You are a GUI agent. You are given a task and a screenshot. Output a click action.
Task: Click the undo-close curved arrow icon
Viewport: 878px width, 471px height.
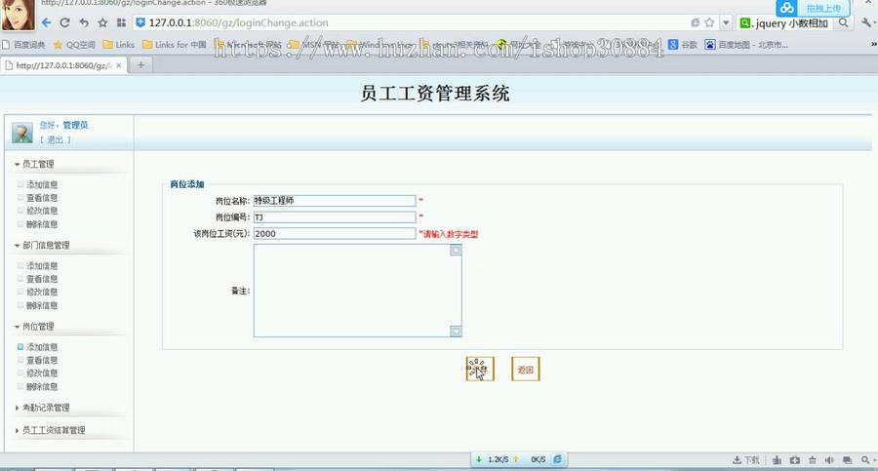tap(84, 23)
